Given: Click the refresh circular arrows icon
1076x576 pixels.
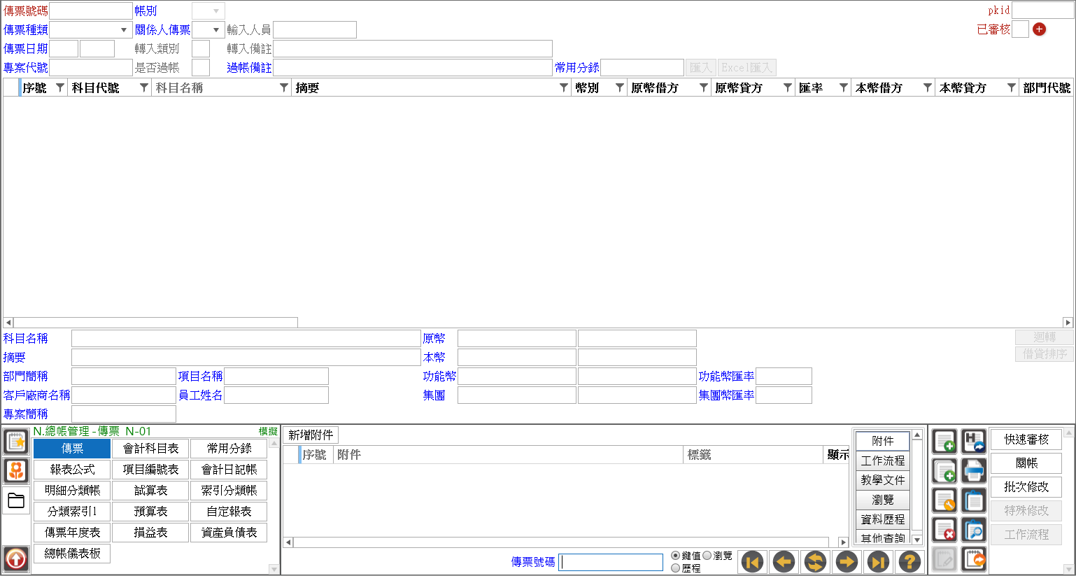Looking at the screenshot, I should (816, 561).
